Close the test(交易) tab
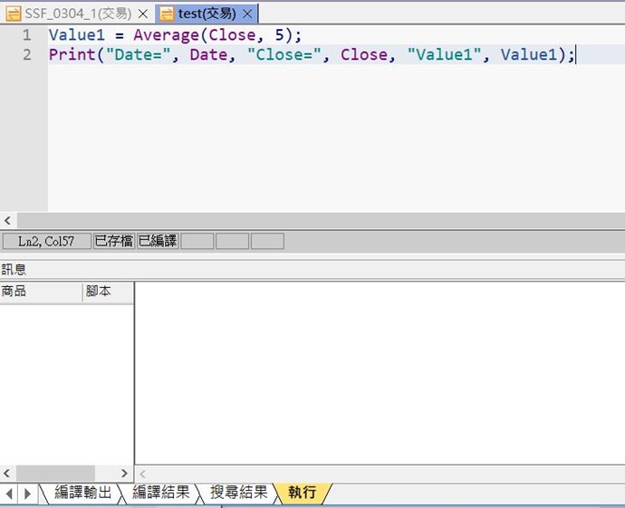The width and height of the screenshot is (625, 508). pos(247,14)
